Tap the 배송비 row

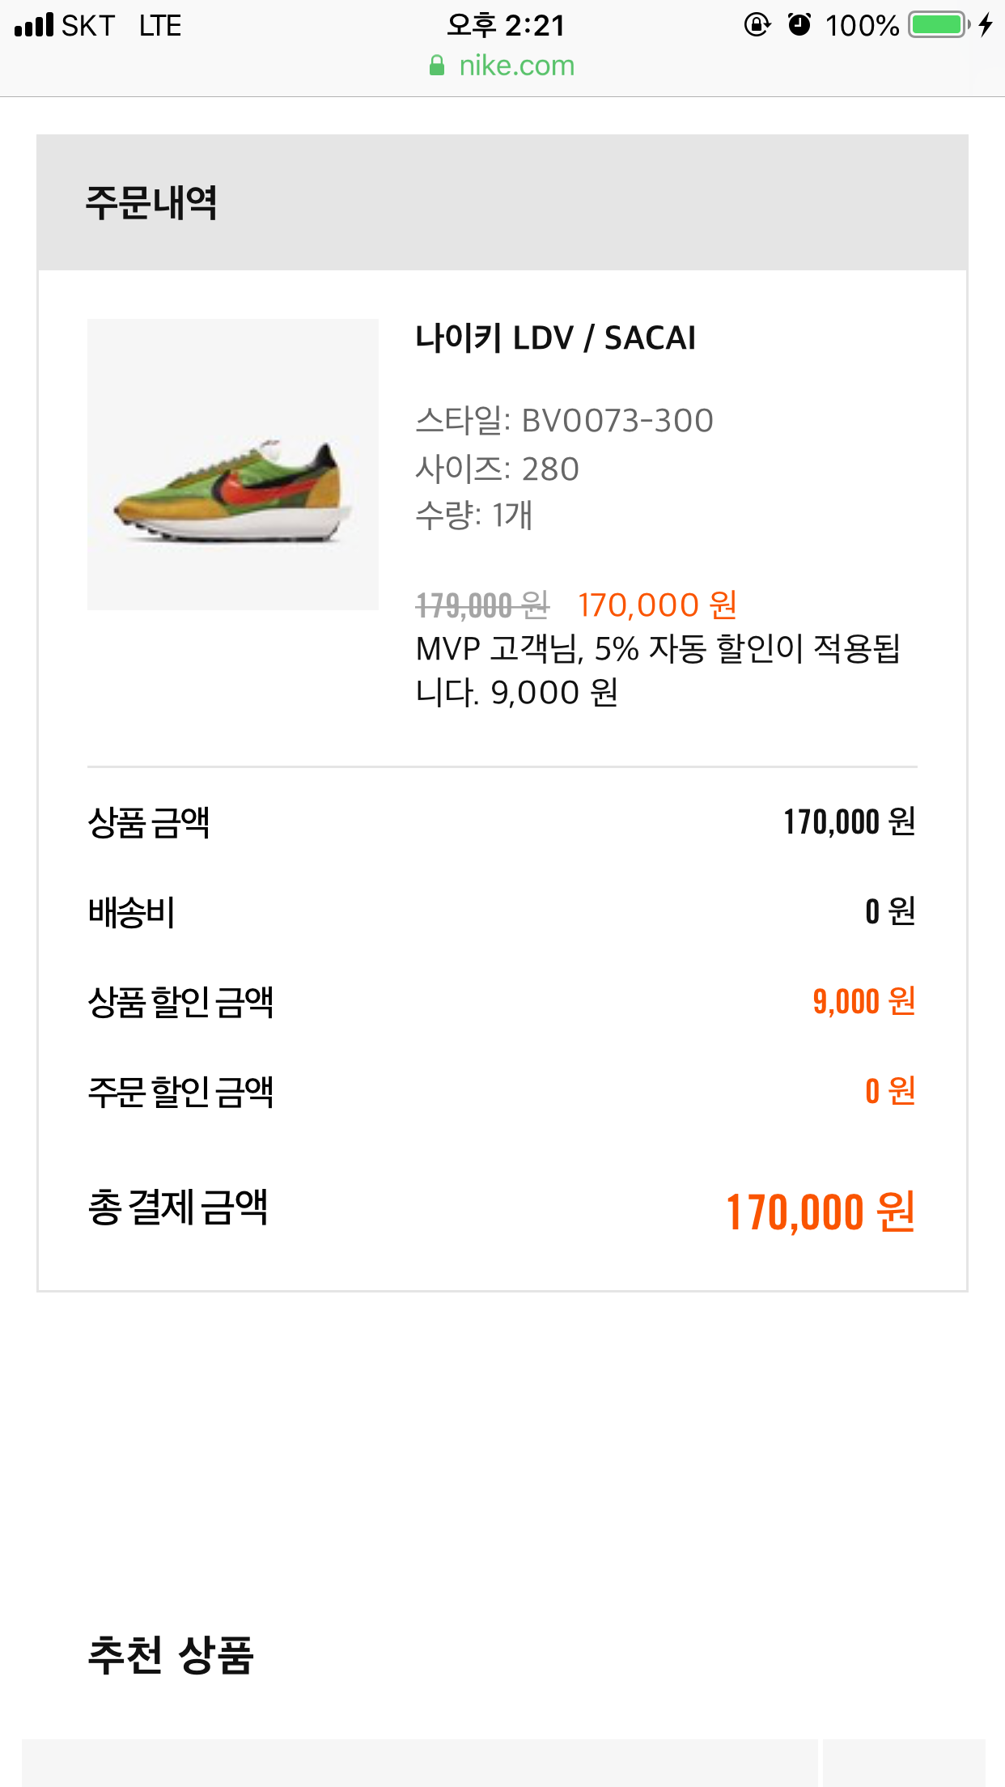(502, 912)
